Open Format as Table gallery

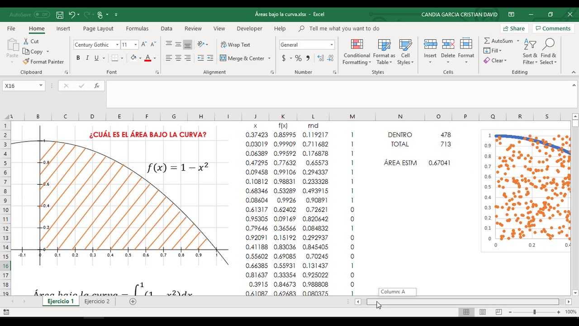[384, 52]
